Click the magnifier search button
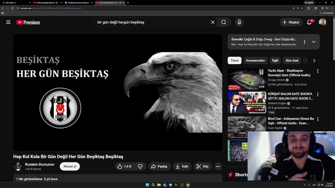Viewport: 335px width, 188px height. pos(224,22)
